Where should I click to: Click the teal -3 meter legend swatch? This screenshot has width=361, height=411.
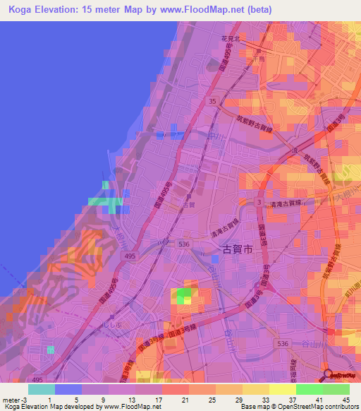[x=42, y=390]
